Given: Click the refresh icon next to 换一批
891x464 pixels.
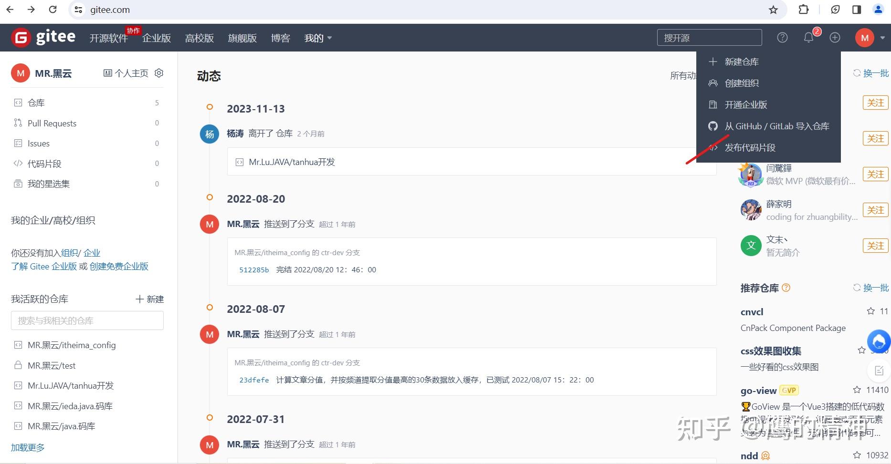Looking at the screenshot, I should (857, 72).
